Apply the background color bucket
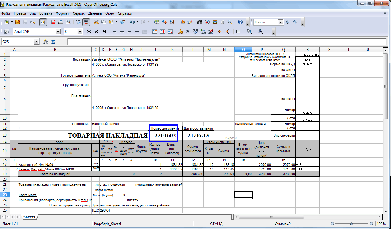The image size is (391, 229). (x=249, y=31)
